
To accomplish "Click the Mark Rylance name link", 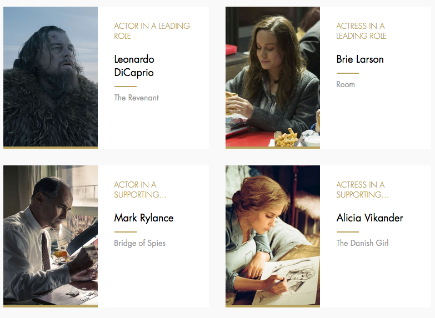I will click(x=144, y=218).
